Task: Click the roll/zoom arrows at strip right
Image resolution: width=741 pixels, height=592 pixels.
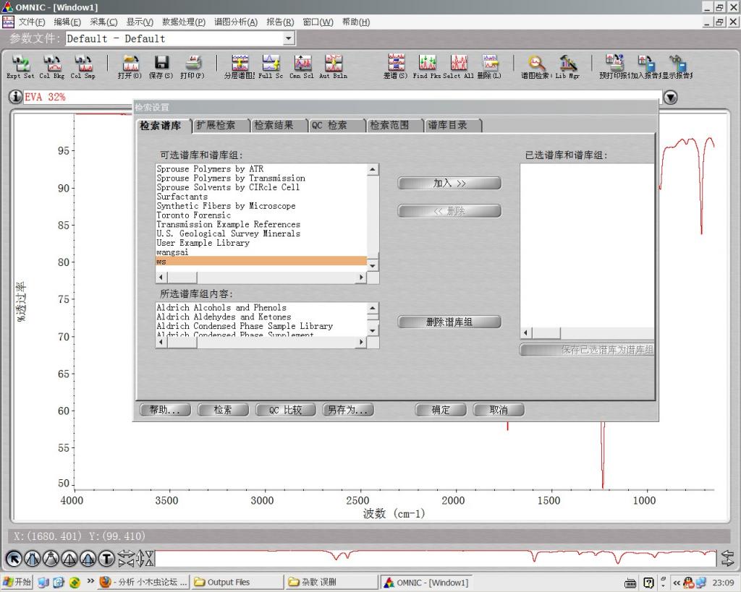Action: coord(727,559)
